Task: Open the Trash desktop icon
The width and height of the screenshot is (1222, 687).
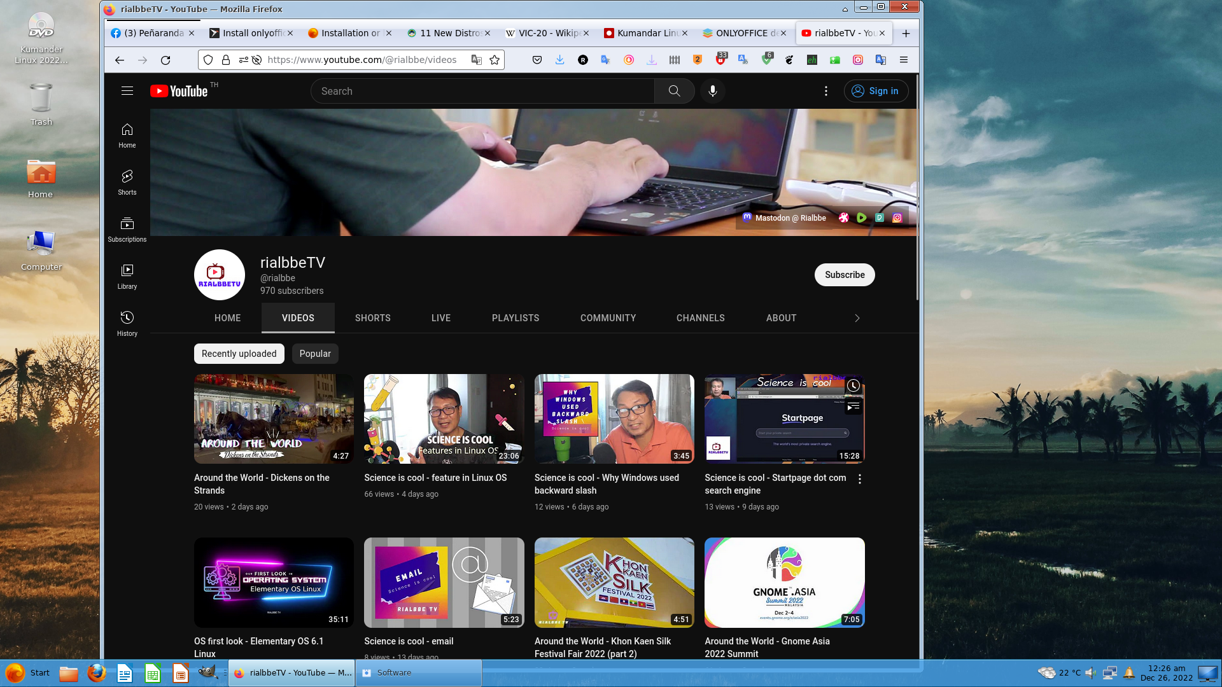Action: [41, 104]
